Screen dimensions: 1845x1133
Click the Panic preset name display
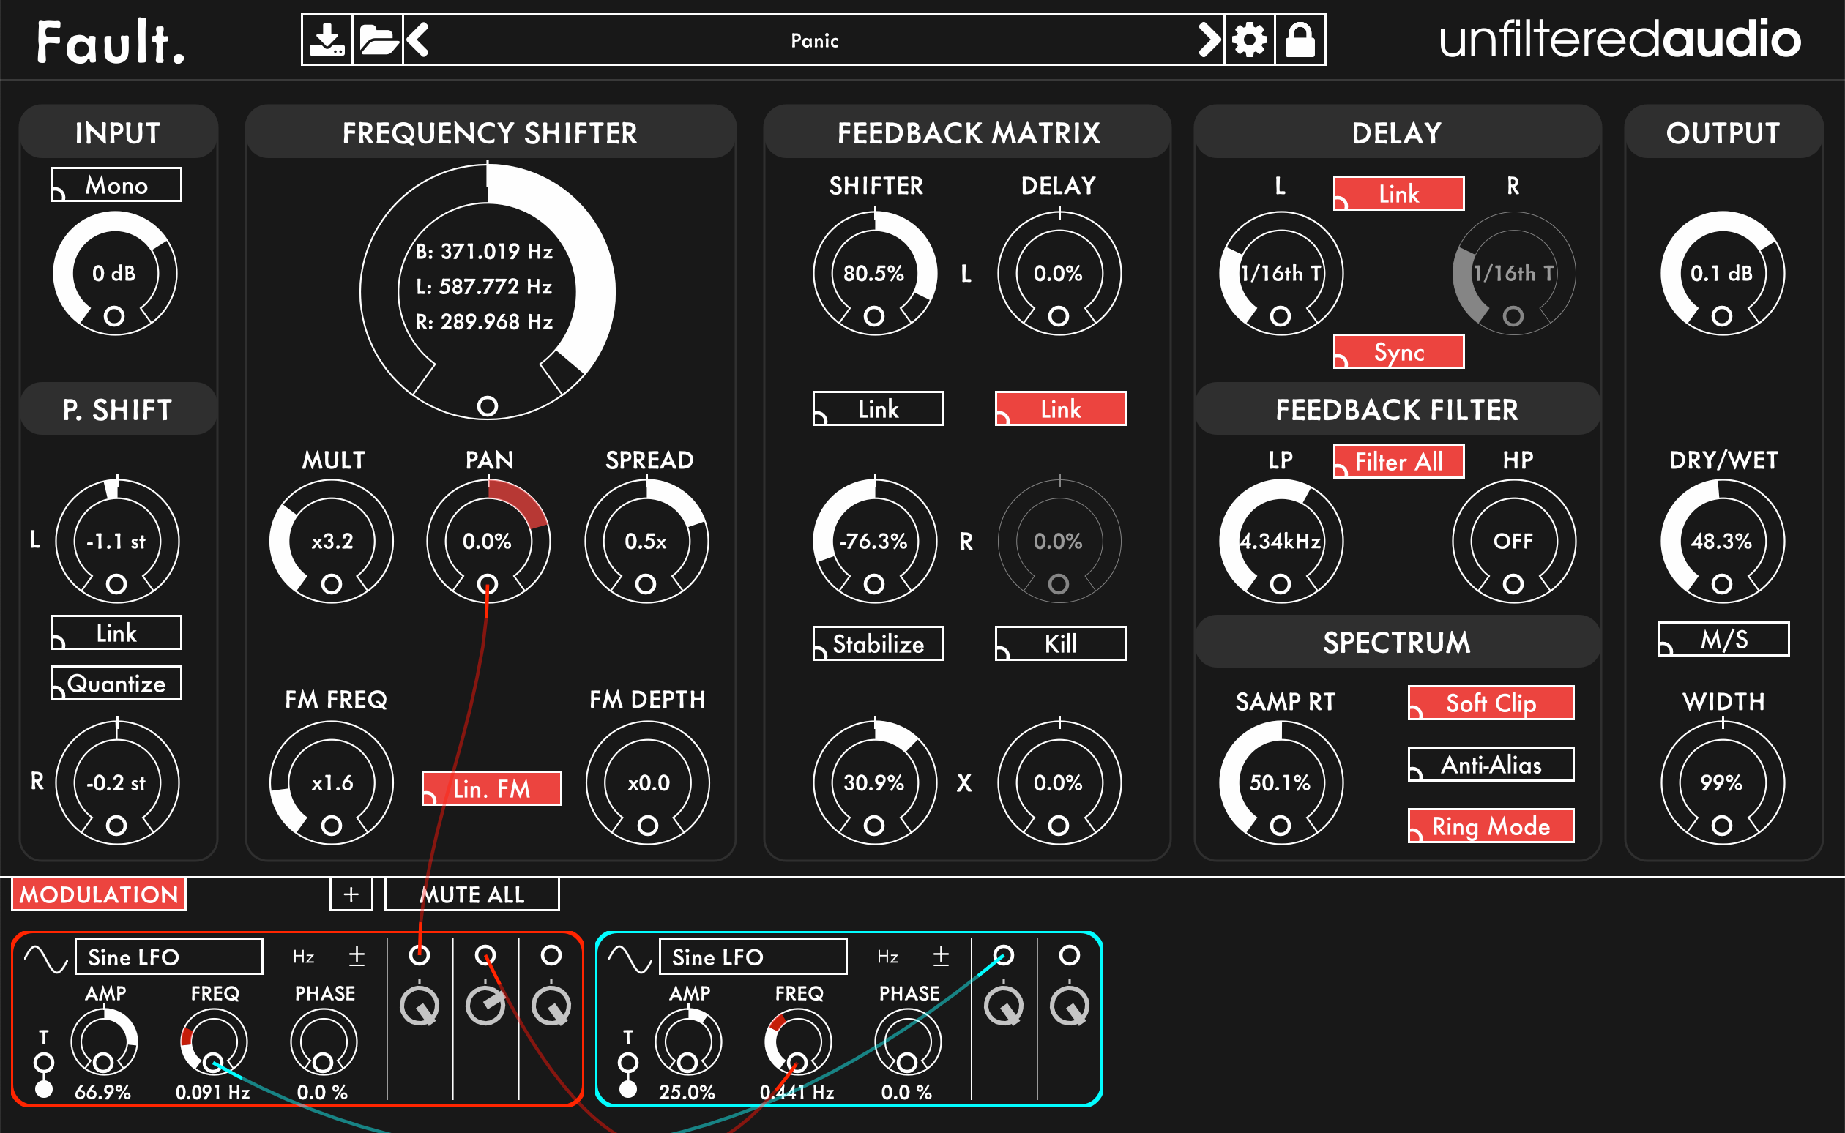[x=815, y=41]
